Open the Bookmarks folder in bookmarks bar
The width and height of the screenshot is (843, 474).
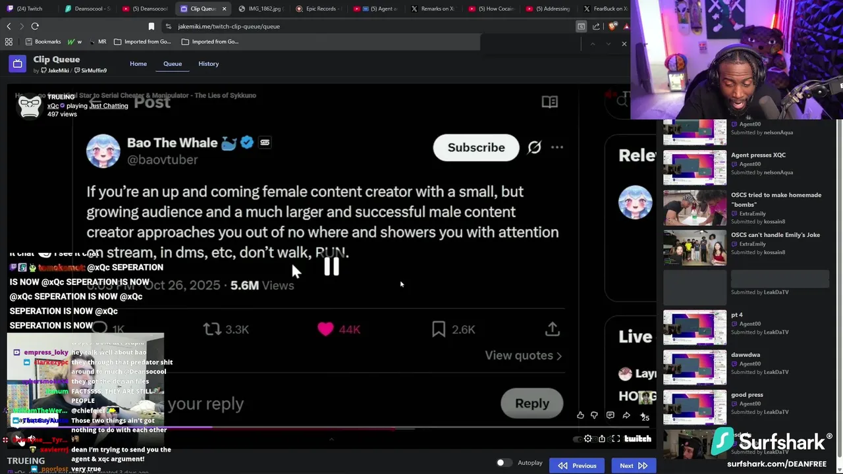tap(43, 41)
